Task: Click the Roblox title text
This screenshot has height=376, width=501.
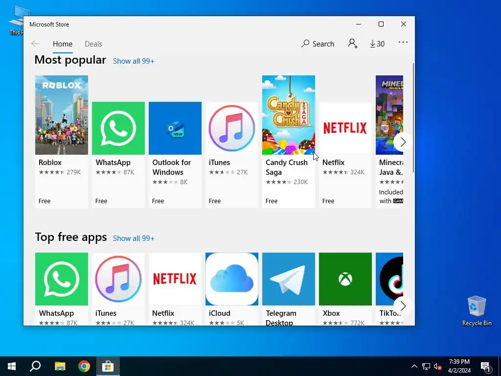Action: point(50,163)
